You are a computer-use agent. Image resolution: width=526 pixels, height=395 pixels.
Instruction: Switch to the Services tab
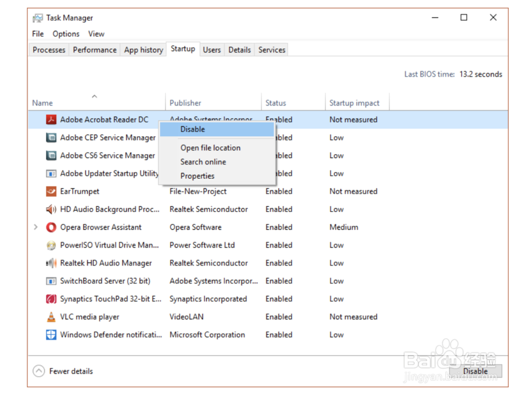coord(272,50)
